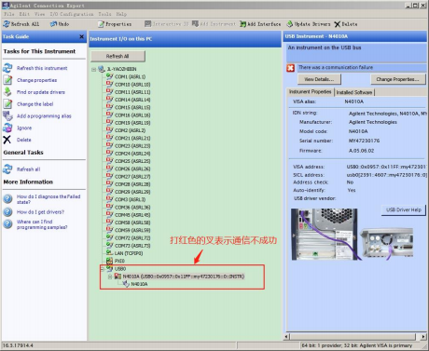The width and height of the screenshot is (429, 351).
Task: Click the View Details button
Action: [x=319, y=79]
